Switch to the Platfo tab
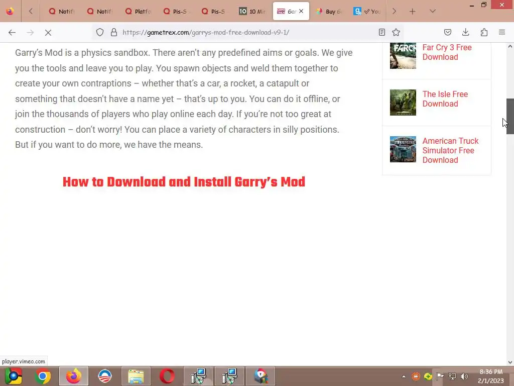This screenshot has height=386, width=514. (138, 12)
